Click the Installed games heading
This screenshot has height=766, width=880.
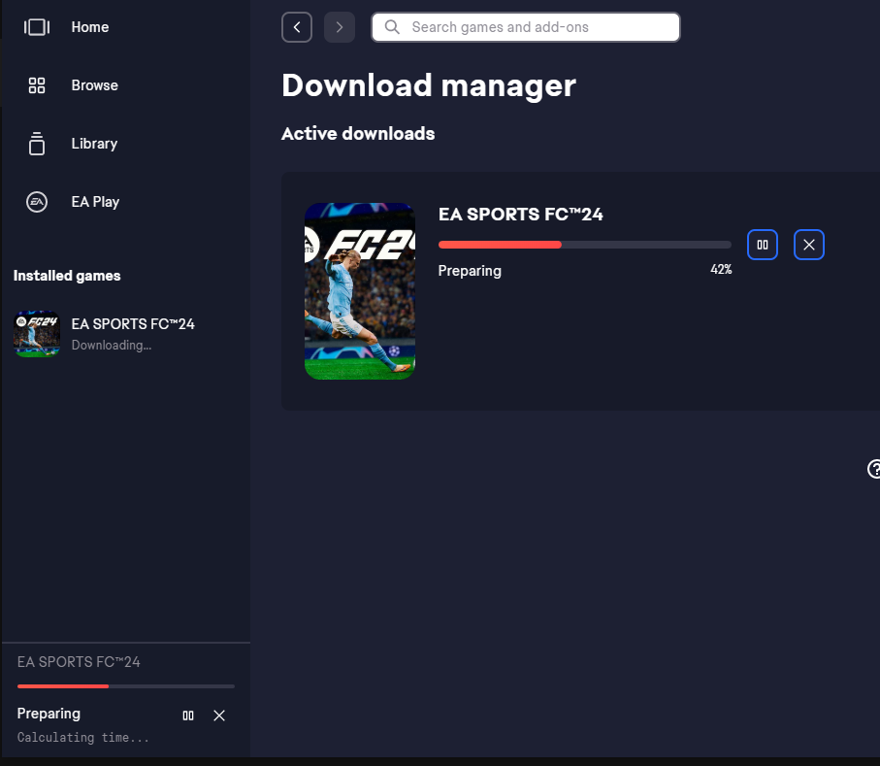coord(67,276)
